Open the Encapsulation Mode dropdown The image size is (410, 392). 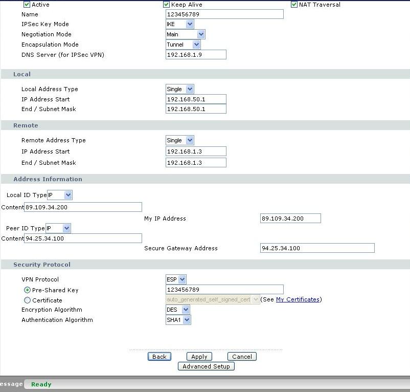(184, 45)
